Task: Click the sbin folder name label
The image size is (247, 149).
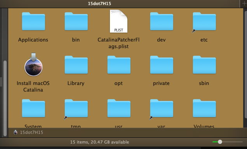Action: [204, 83]
